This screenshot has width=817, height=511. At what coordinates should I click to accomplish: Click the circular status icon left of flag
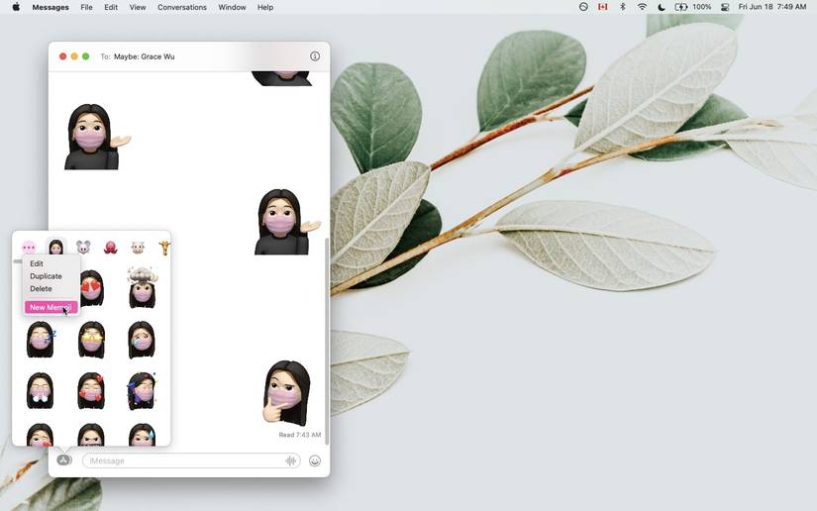(x=583, y=7)
